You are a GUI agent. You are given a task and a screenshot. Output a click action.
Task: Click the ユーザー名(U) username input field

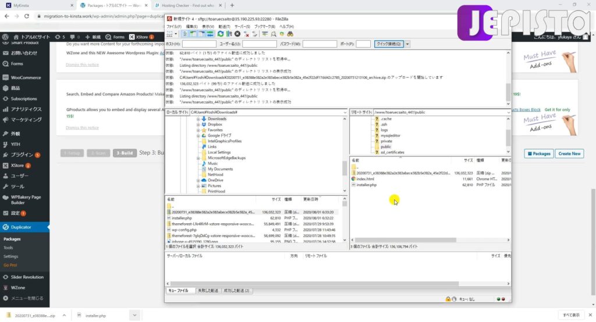tap(259, 44)
